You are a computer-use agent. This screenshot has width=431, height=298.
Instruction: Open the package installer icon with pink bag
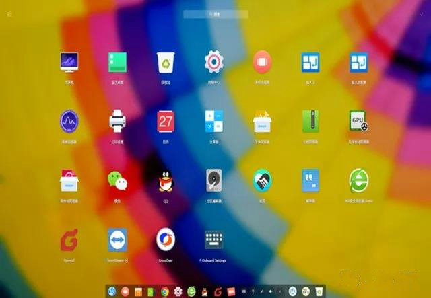coord(69,180)
